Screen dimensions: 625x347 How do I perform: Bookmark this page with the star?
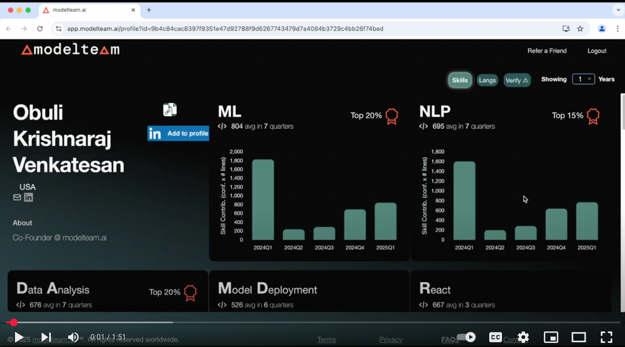click(581, 29)
